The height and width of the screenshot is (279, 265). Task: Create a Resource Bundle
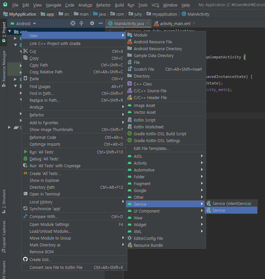tap(166, 245)
